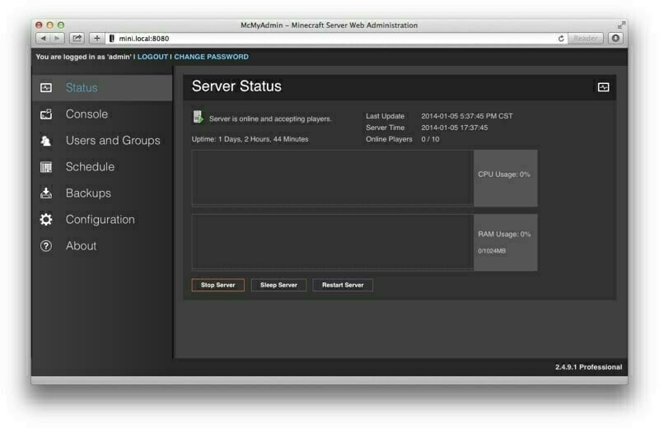This screenshot has width=659, height=428.
Task: Click the RAM Usage: 0% label
Action: tap(504, 235)
